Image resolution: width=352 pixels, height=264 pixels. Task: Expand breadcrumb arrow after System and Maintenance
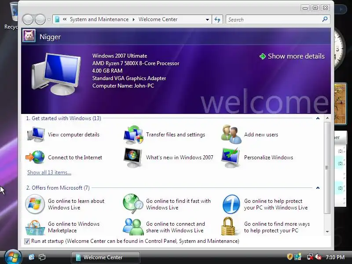tap(134, 19)
